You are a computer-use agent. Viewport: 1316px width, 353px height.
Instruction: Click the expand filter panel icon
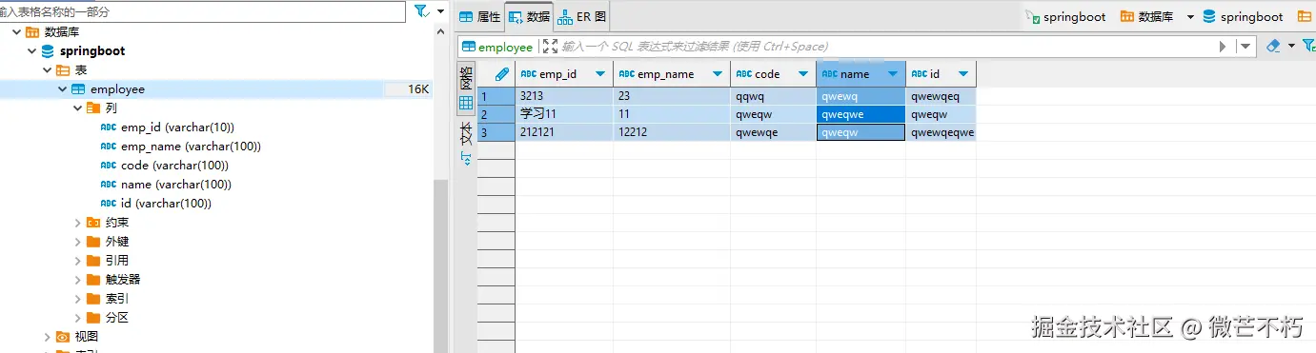[x=550, y=46]
